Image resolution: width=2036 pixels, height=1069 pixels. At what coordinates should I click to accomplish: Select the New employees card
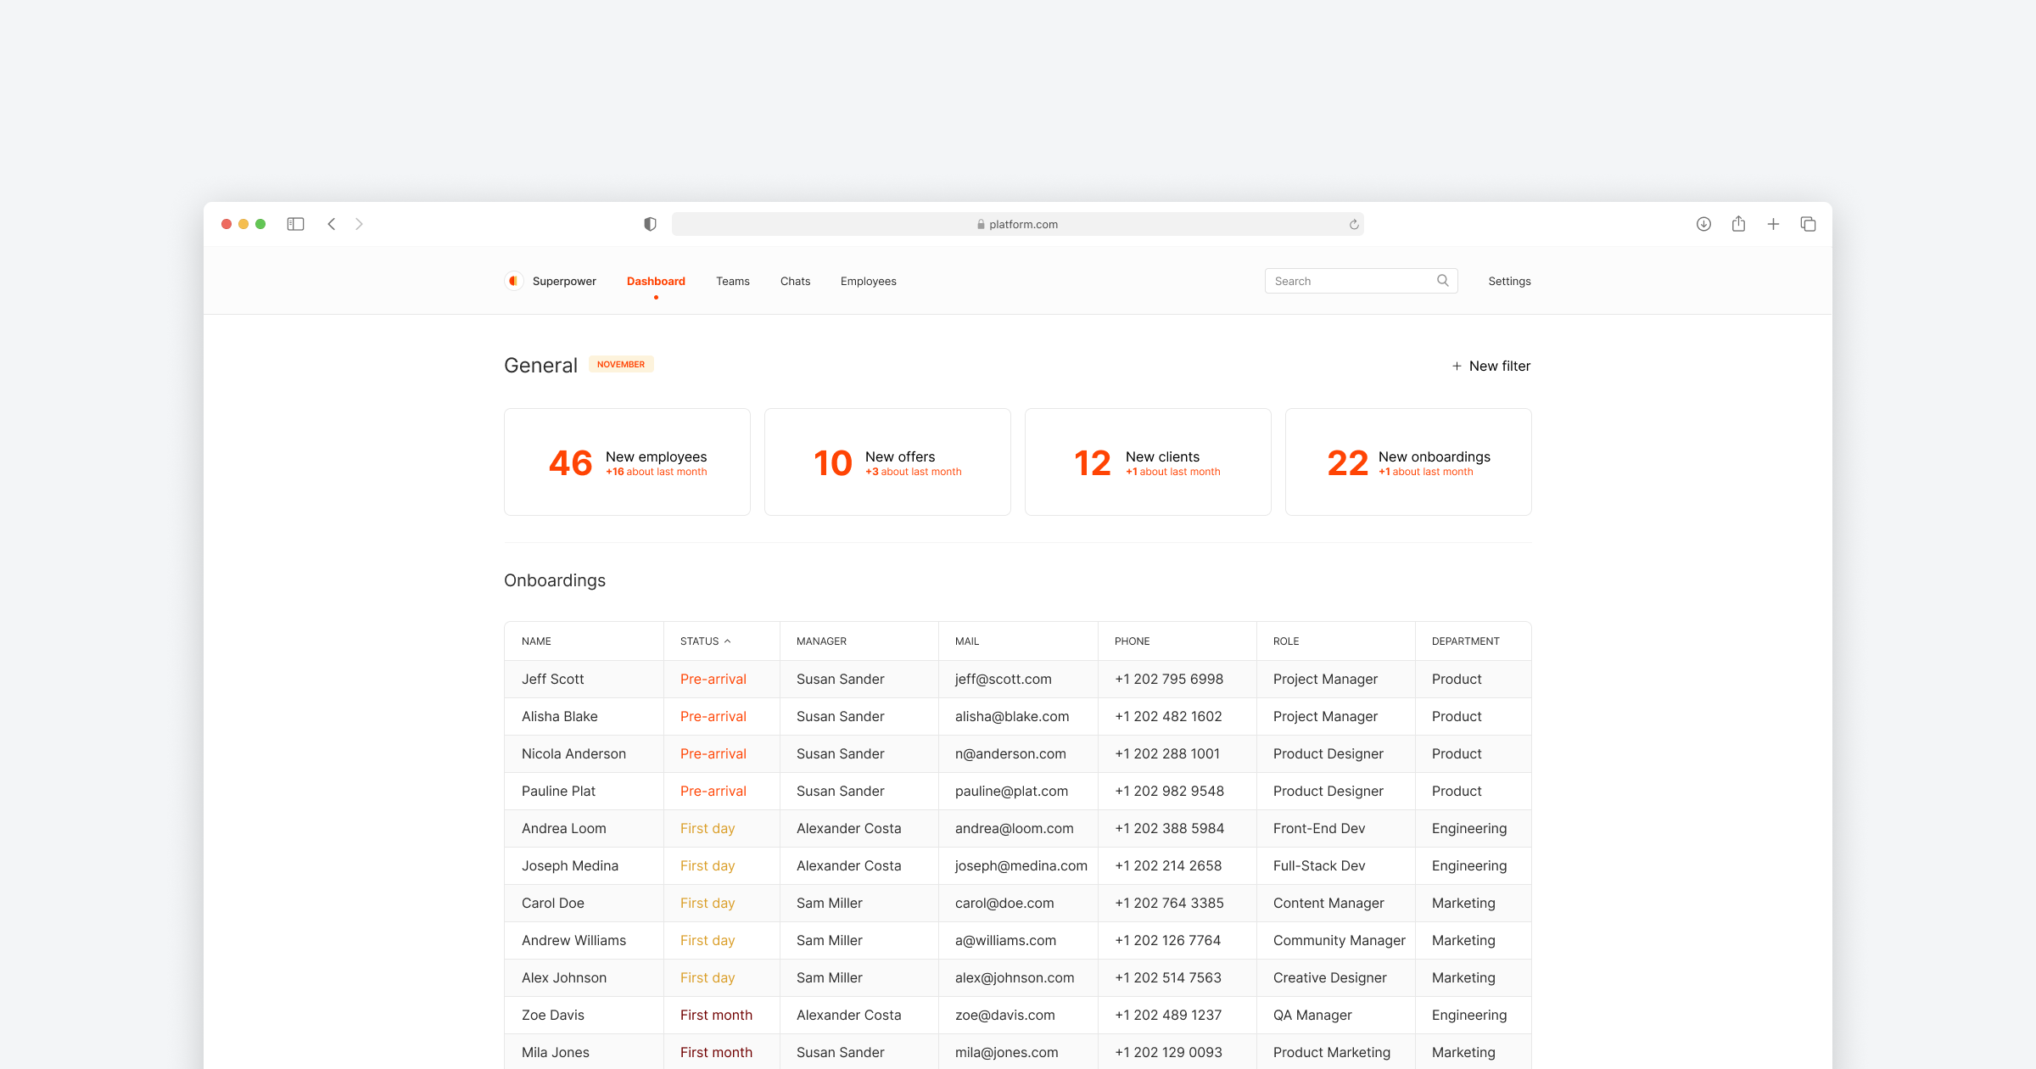tap(627, 462)
